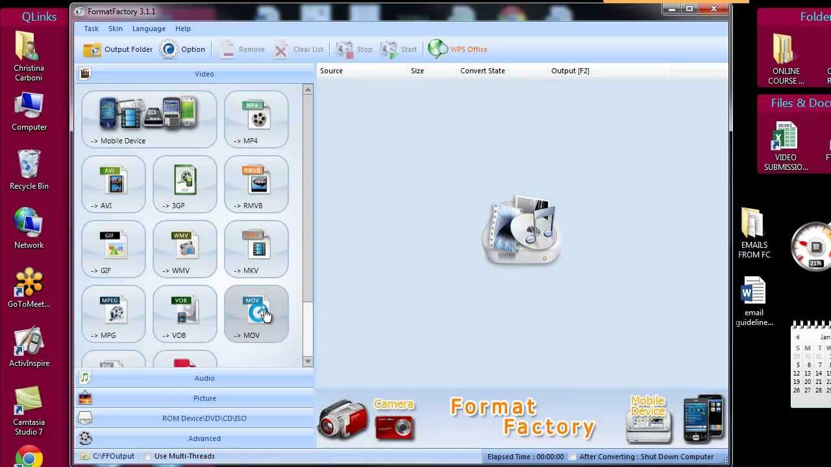
Task: Open the C:\FFOutput folder path
Action: coord(107,456)
